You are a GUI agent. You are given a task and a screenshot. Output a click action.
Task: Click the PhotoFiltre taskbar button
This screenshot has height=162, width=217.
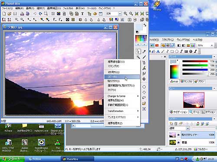77,159
